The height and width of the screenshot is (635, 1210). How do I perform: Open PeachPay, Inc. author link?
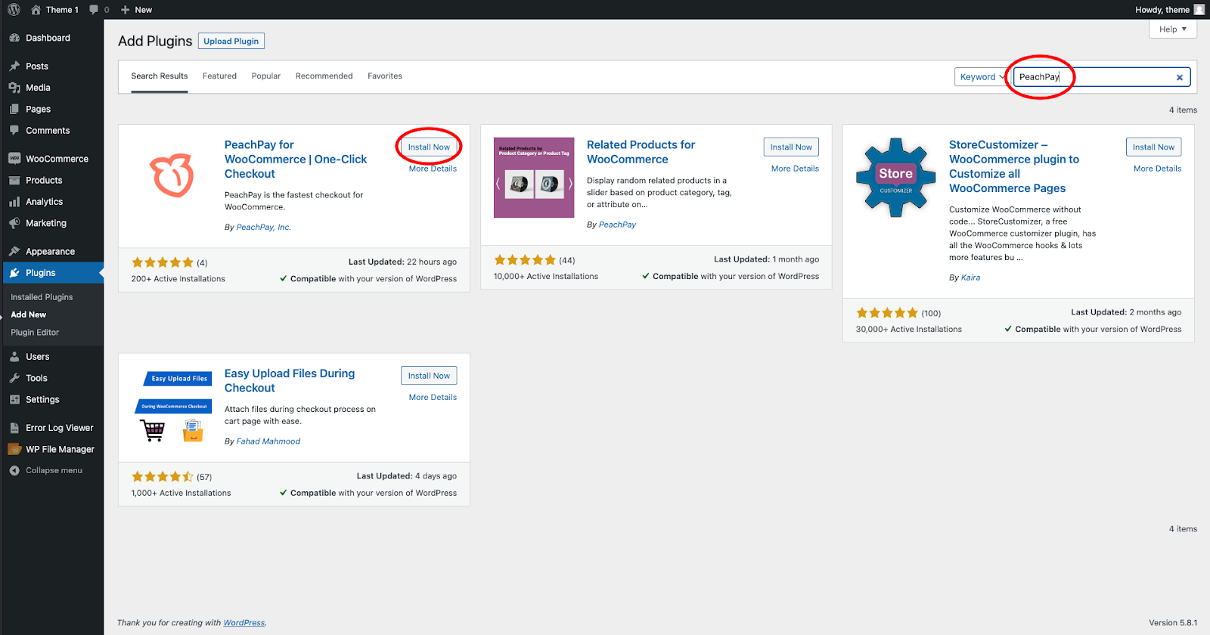tap(263, 227)
